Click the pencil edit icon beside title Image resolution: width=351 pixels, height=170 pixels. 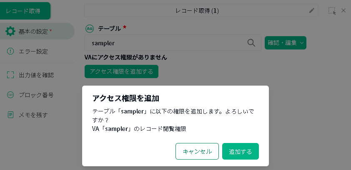pyautogui.click(x=311, y=11)
